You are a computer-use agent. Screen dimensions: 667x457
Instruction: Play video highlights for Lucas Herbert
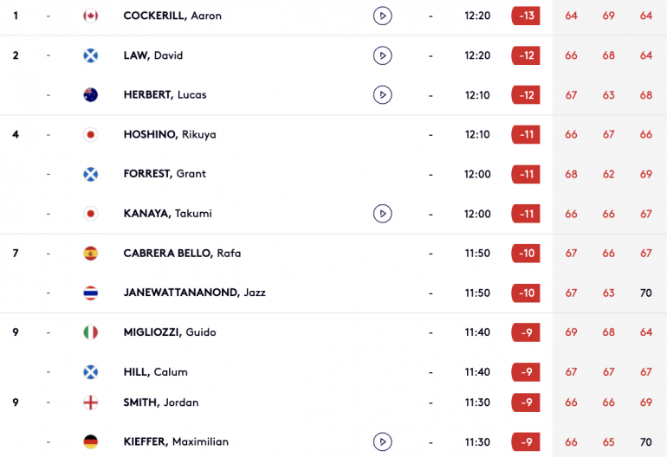382,95
